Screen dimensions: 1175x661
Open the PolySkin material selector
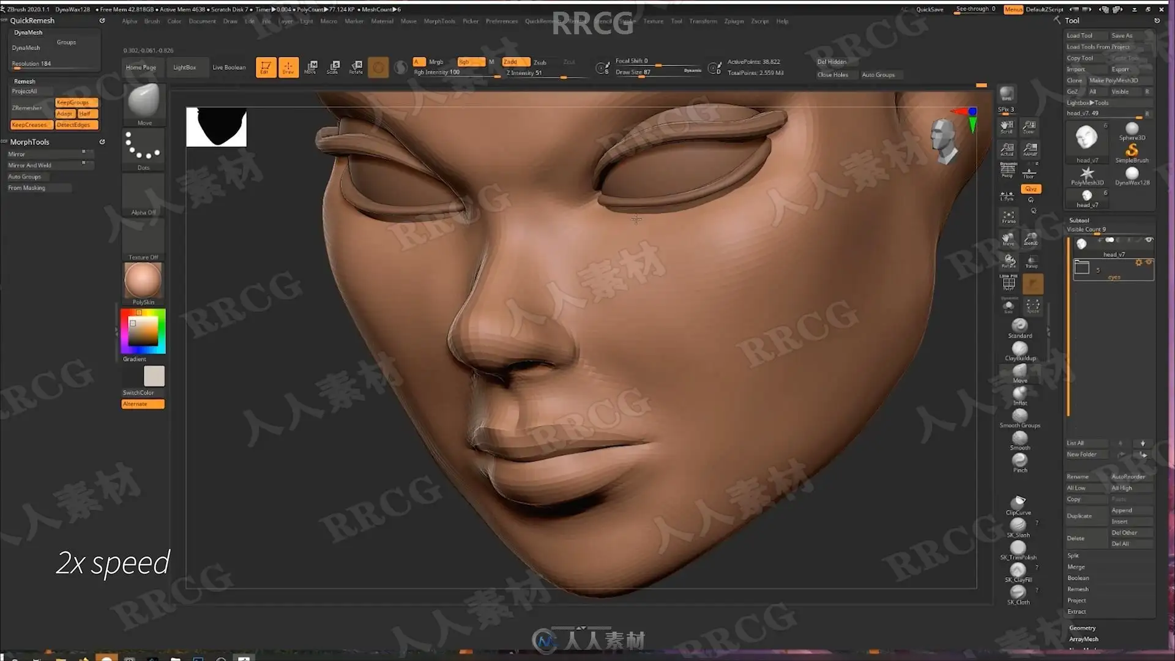144,284
